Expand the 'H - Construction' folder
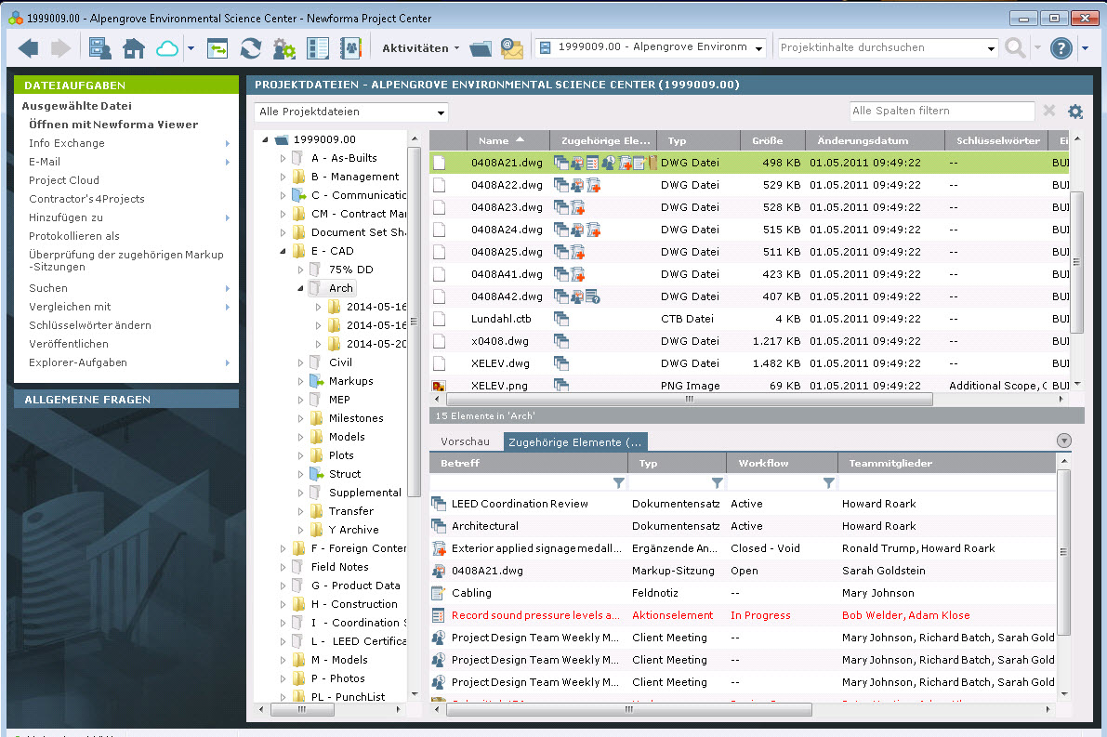The image size is (1107, 737). (284, 604)
